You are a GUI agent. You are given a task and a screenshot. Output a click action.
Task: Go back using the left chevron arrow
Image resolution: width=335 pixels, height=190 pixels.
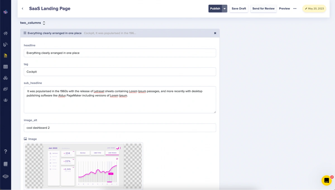pos(23,9)
